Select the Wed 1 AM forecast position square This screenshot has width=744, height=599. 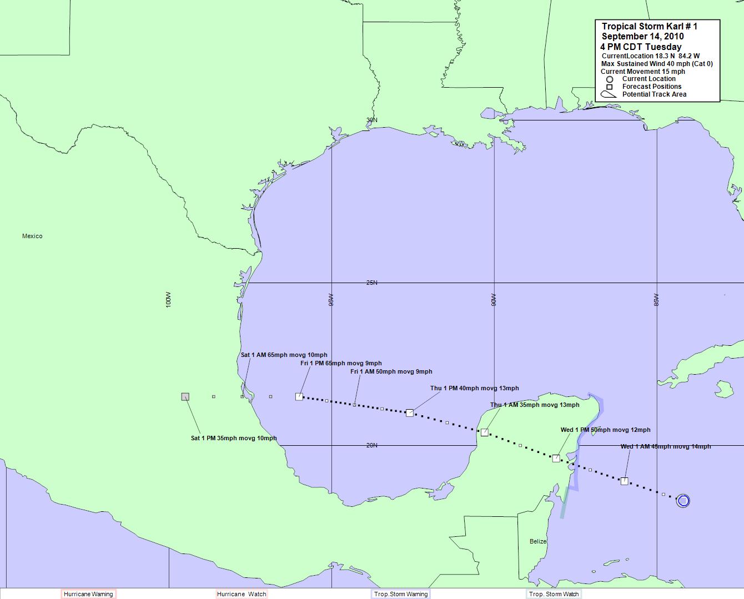click(624, 481)
